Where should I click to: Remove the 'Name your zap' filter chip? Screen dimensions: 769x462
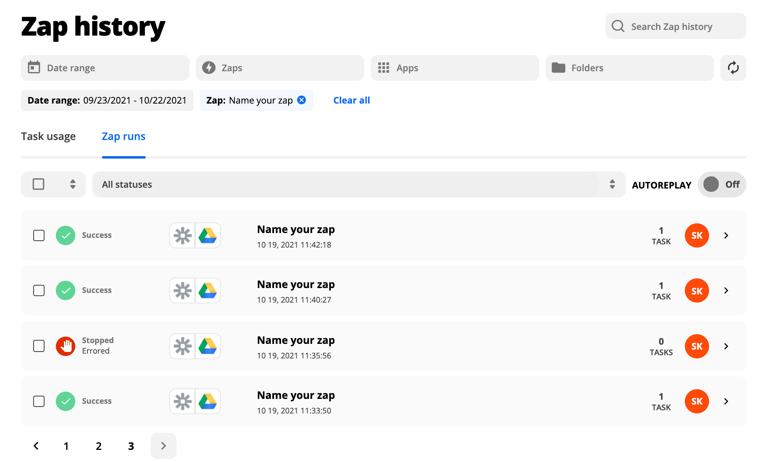pyautogui.click(x=302, y=100)
